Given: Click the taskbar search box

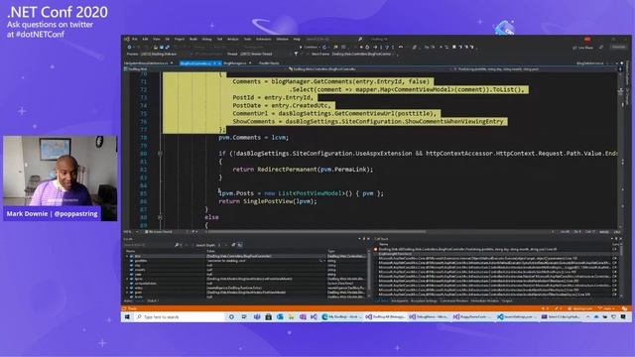Looking at the screenshot, I should [179, 317].
